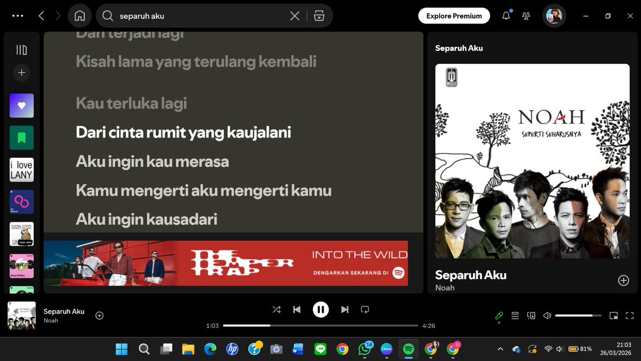Open LINE from the taskbar
The image size is (641, 361).
320,349
